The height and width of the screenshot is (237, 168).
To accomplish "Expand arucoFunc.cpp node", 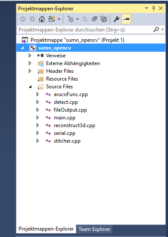I will 37,94.
